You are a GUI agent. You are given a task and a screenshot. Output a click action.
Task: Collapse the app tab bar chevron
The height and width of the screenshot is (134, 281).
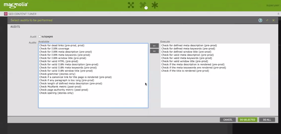click(278, 14)
